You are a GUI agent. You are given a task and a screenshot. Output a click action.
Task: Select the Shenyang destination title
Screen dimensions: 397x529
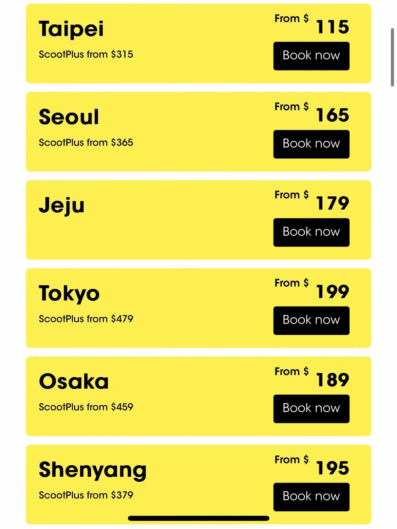[93, 470]
